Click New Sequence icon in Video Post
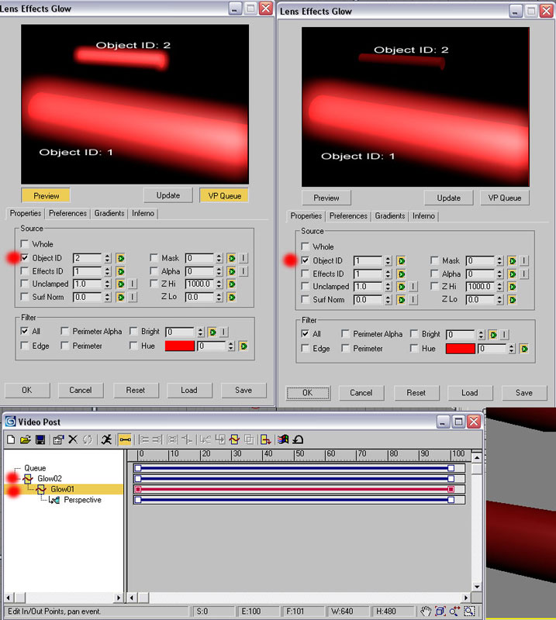This screenshot has height=620, width=556. coord(11,439)
